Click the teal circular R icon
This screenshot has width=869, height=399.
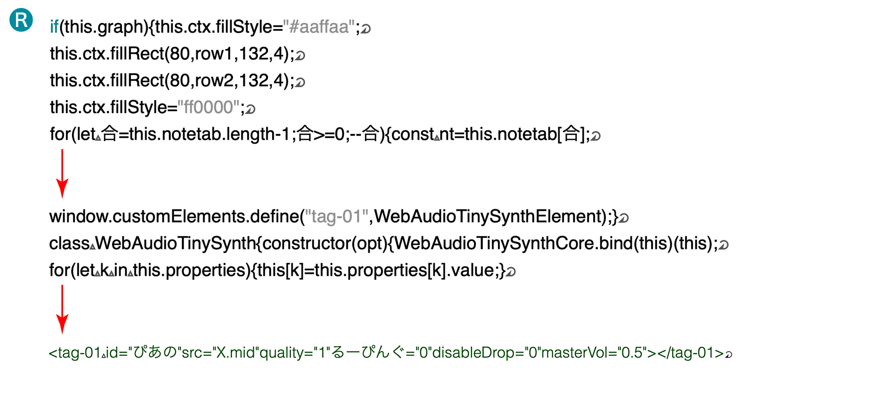(x=21, y=20)
